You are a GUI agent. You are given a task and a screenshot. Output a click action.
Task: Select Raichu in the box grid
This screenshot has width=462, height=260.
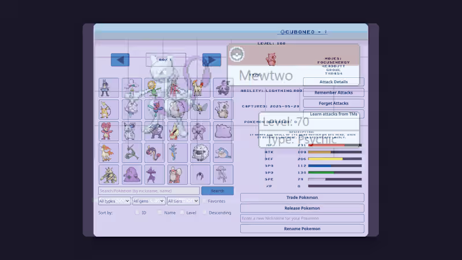point(109,109)
